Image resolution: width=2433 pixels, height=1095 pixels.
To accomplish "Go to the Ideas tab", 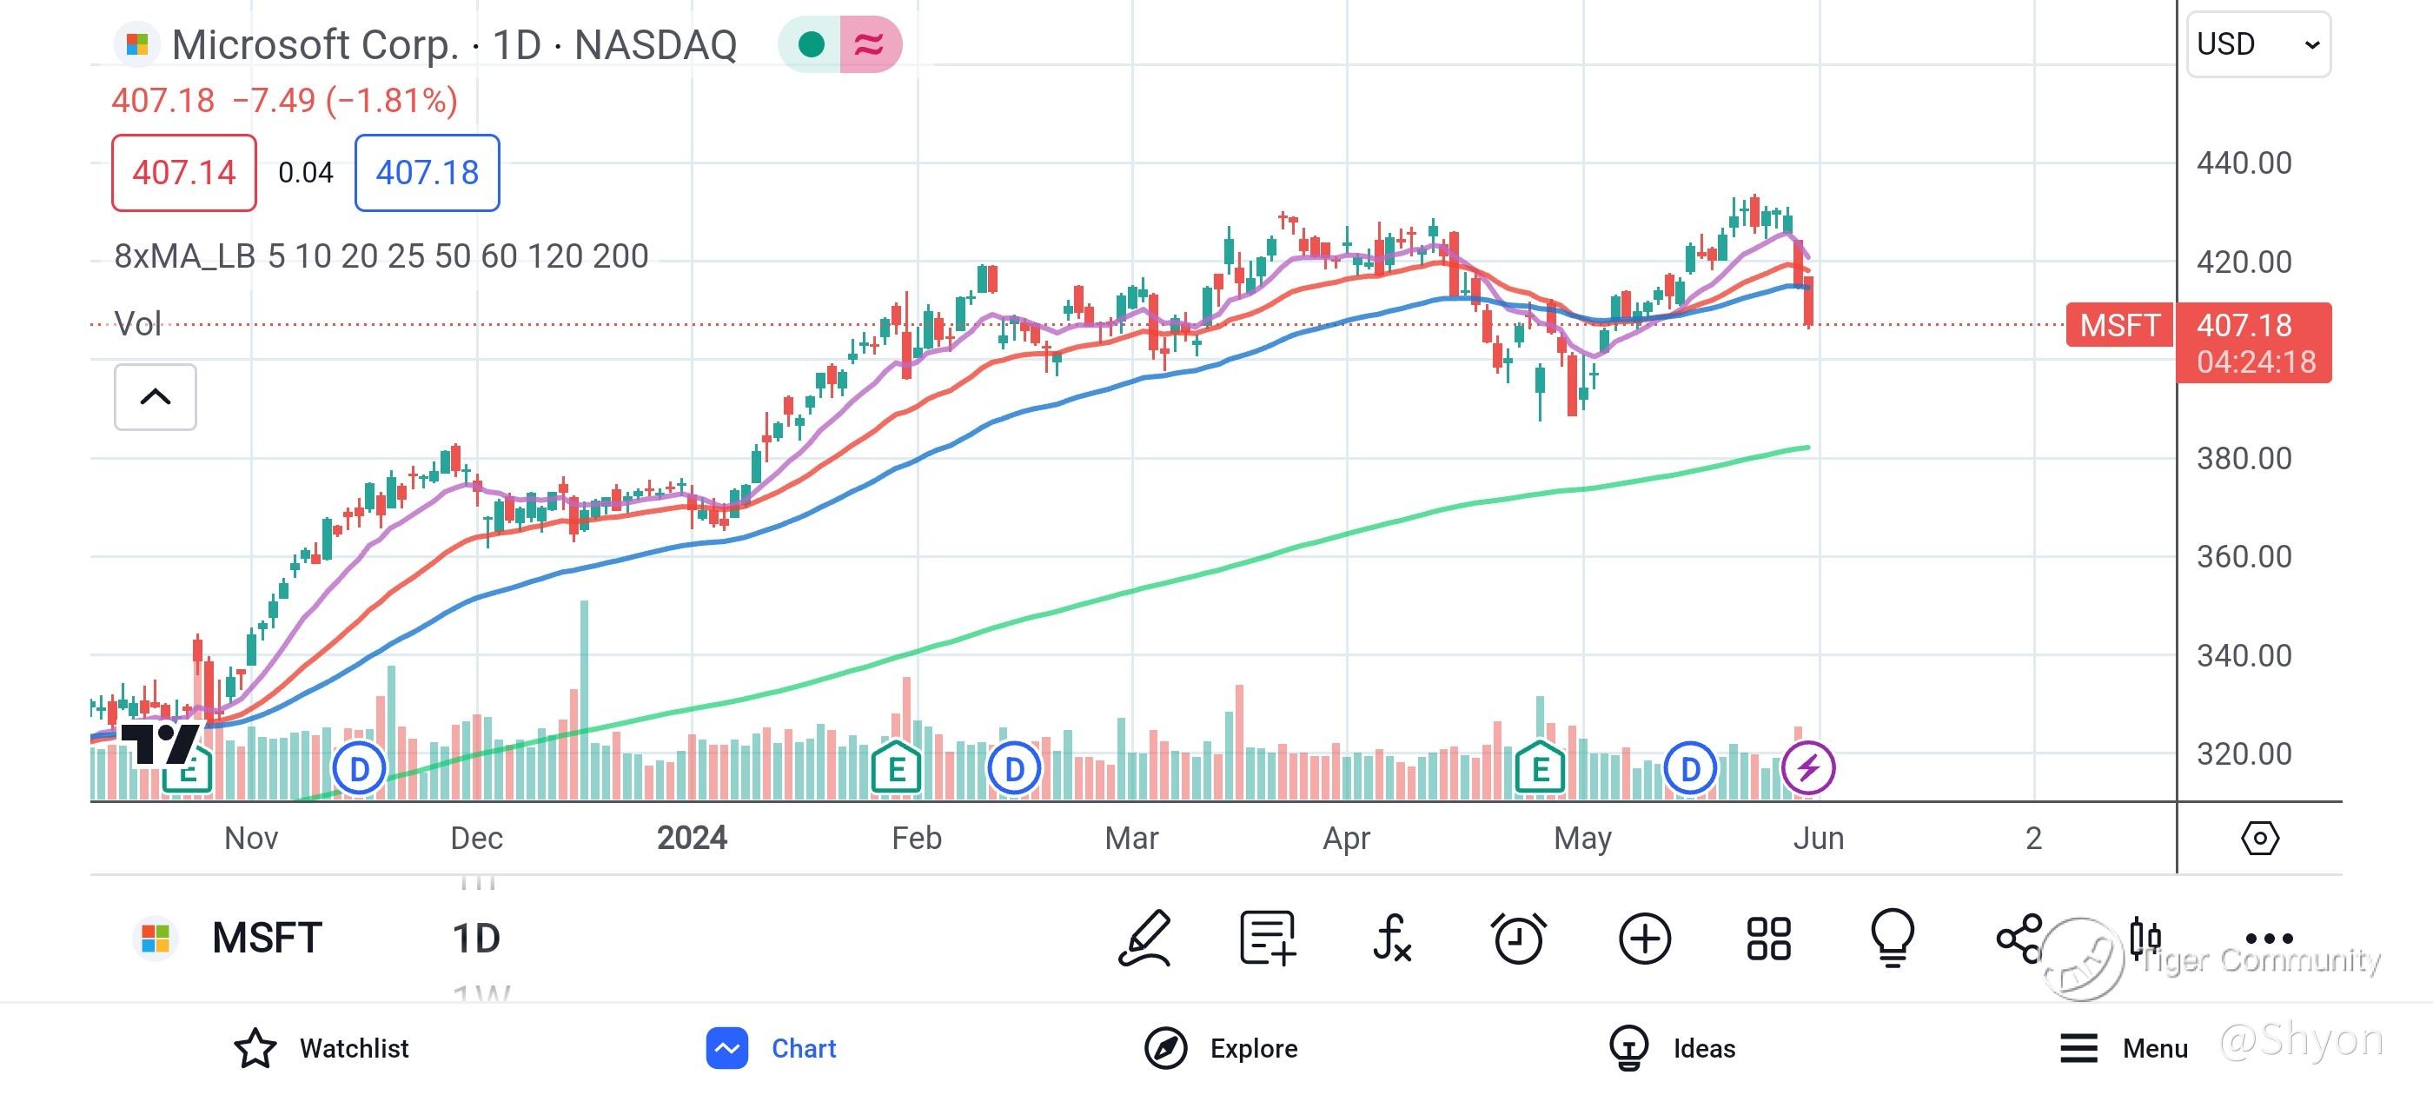I will (1673, 1048).
